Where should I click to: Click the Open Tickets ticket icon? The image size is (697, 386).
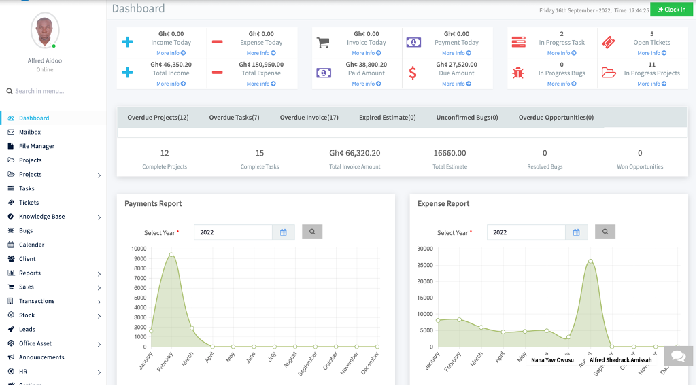click(x=609, y=43)
